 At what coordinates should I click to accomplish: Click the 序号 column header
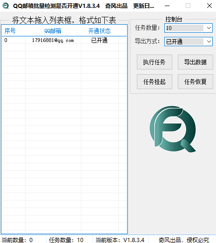click(x=10, y=31)
